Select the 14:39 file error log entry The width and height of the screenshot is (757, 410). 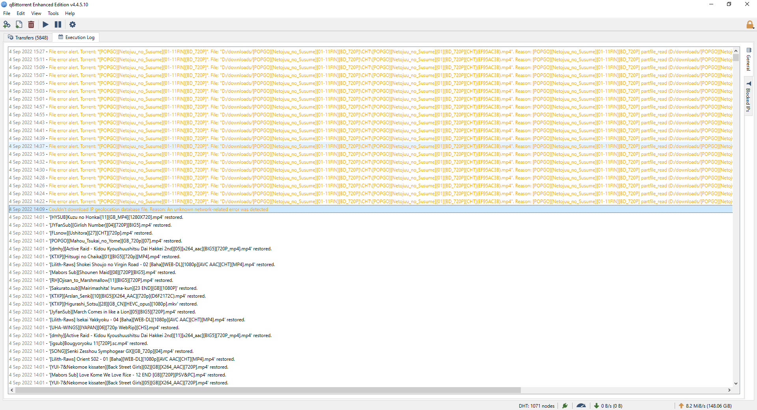pyautogui.click(x=371, y=138)
